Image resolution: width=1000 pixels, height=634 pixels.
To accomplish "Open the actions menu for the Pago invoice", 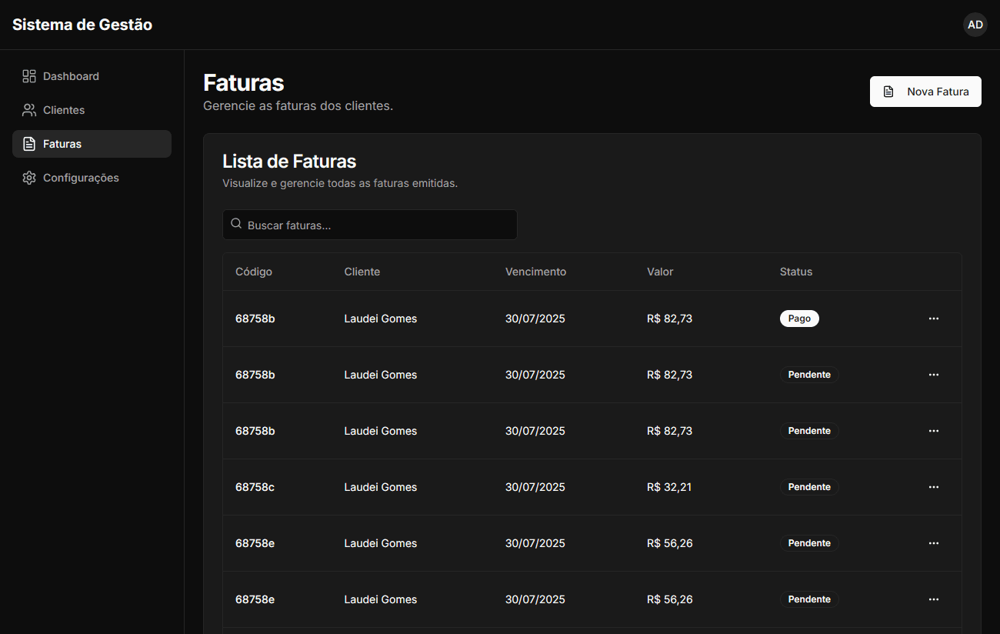I will [934, 319].
